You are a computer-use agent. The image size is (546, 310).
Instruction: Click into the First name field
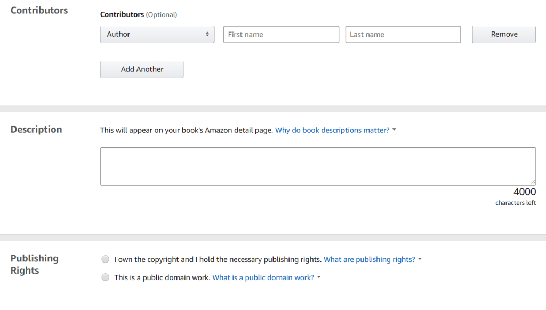coord(281,35)
